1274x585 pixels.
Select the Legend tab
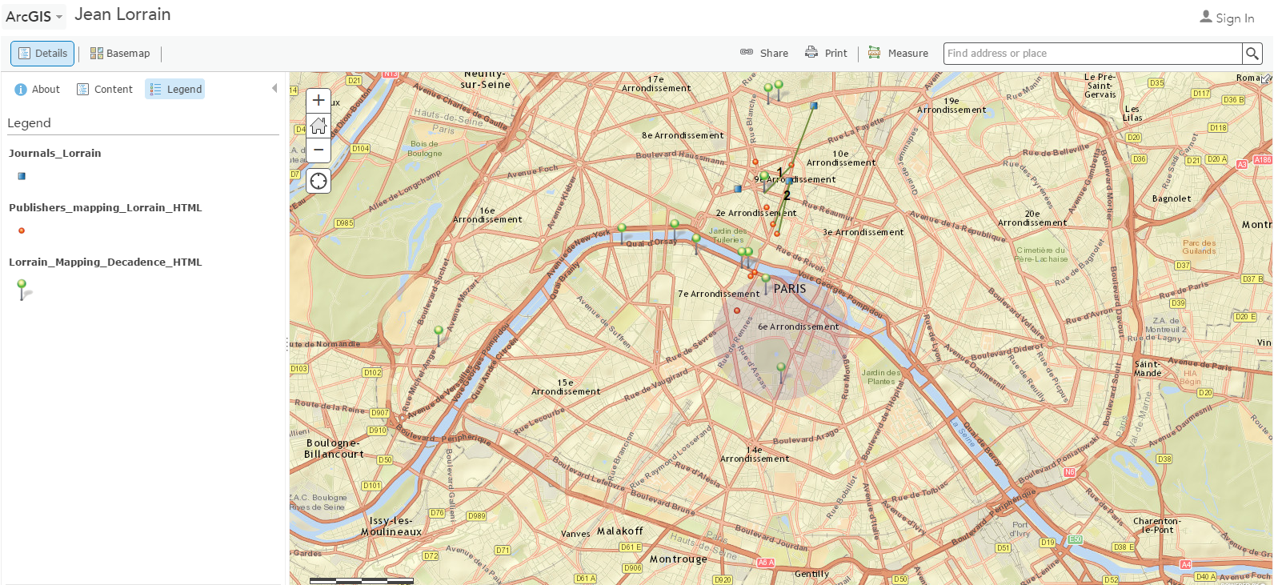coord(175,90)
